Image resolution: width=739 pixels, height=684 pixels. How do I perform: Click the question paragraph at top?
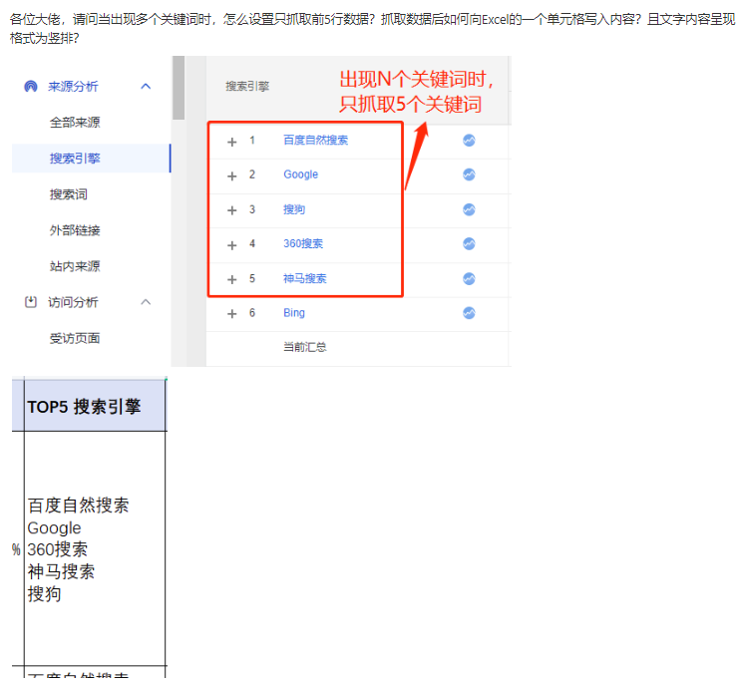coord(372,28)
